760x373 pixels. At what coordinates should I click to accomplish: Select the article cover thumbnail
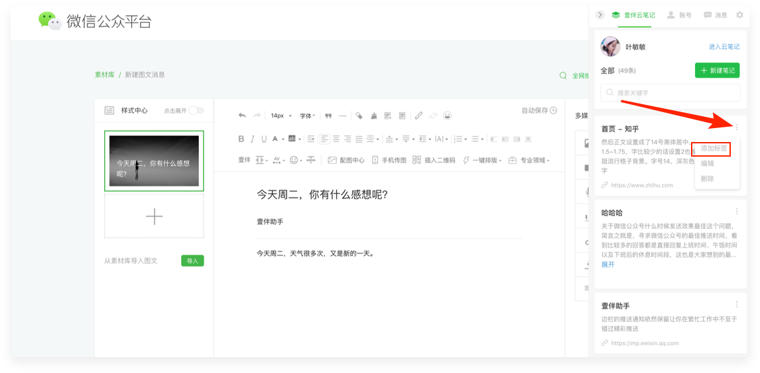(x=154, y=161)
